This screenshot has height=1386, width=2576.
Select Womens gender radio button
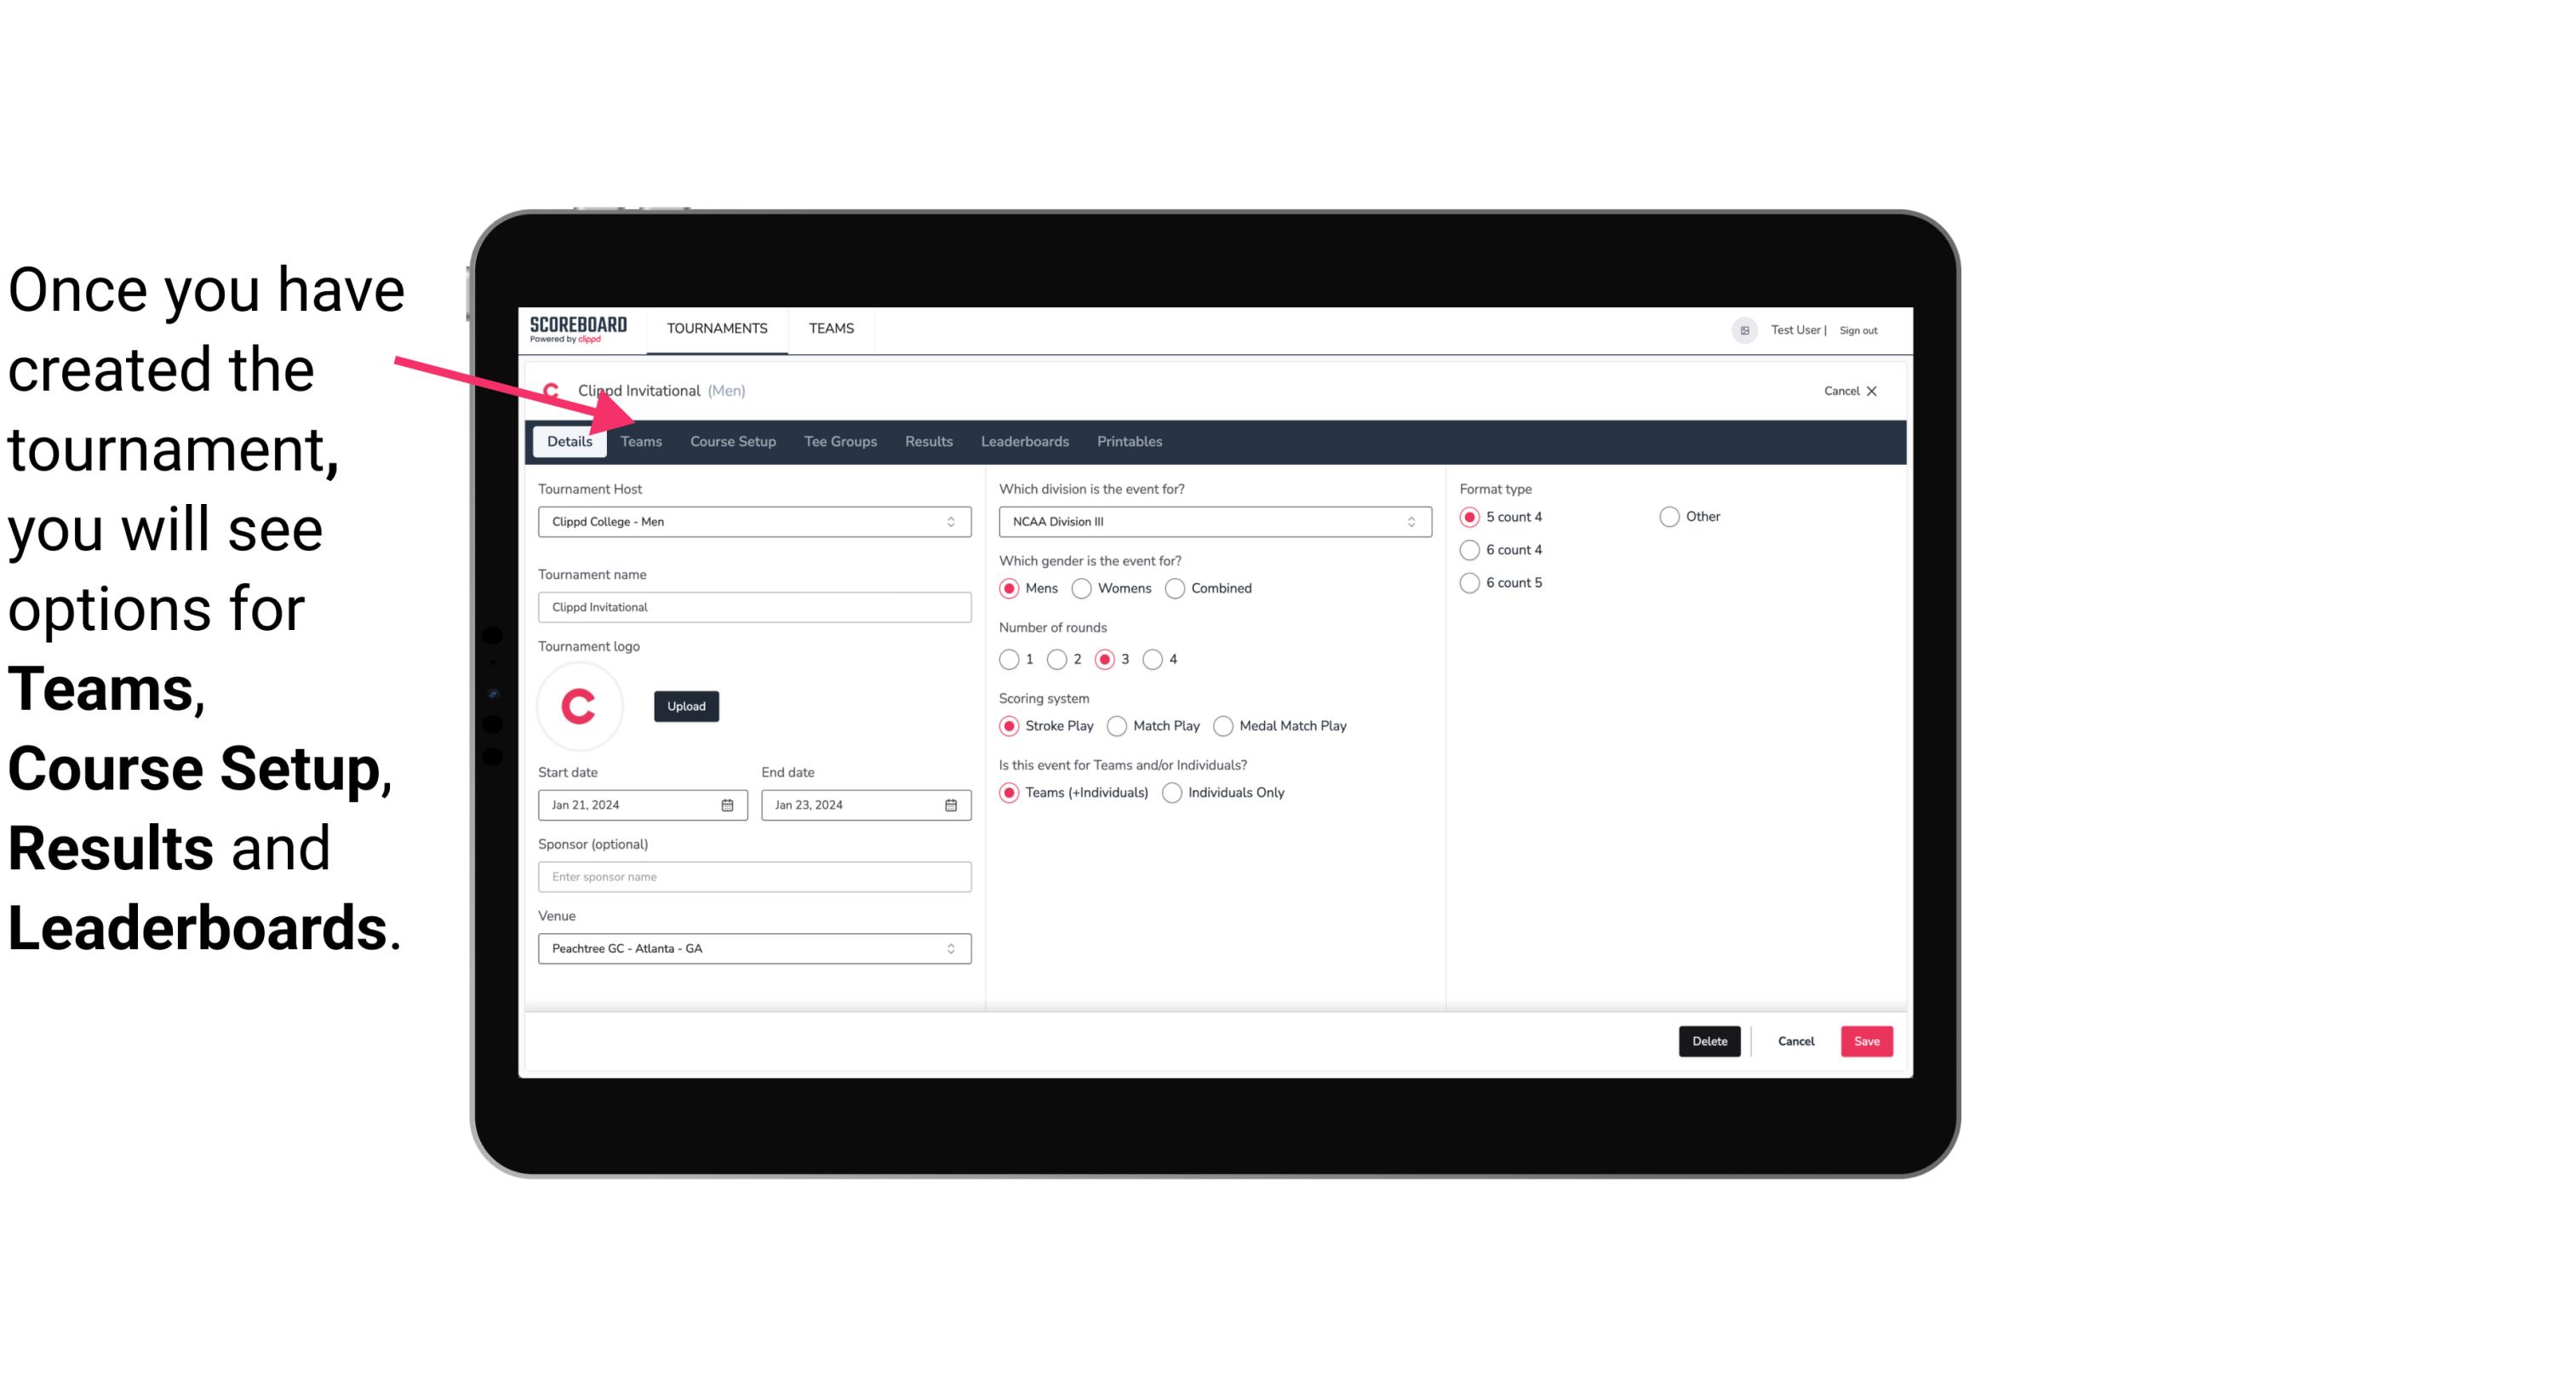1084,587
